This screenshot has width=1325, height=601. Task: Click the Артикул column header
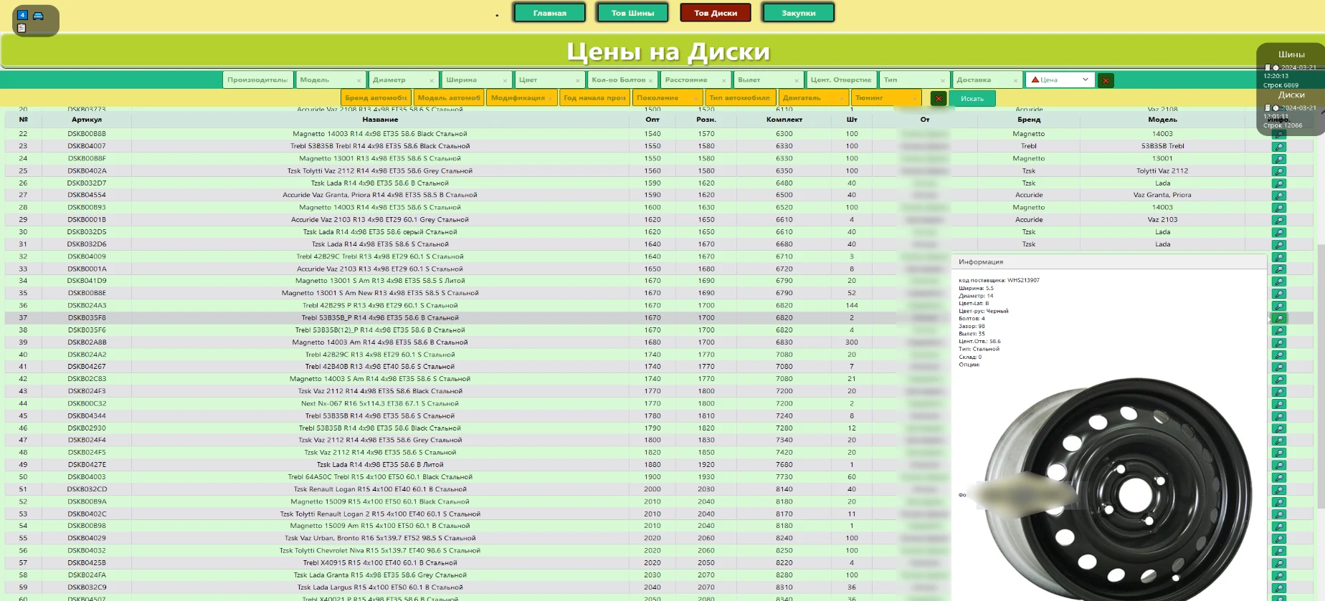[87, 120]
